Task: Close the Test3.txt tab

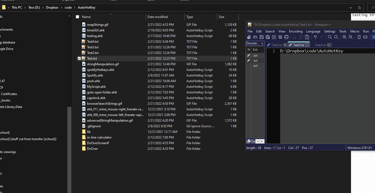Action: pyautogui.click(x=307, y=45)
